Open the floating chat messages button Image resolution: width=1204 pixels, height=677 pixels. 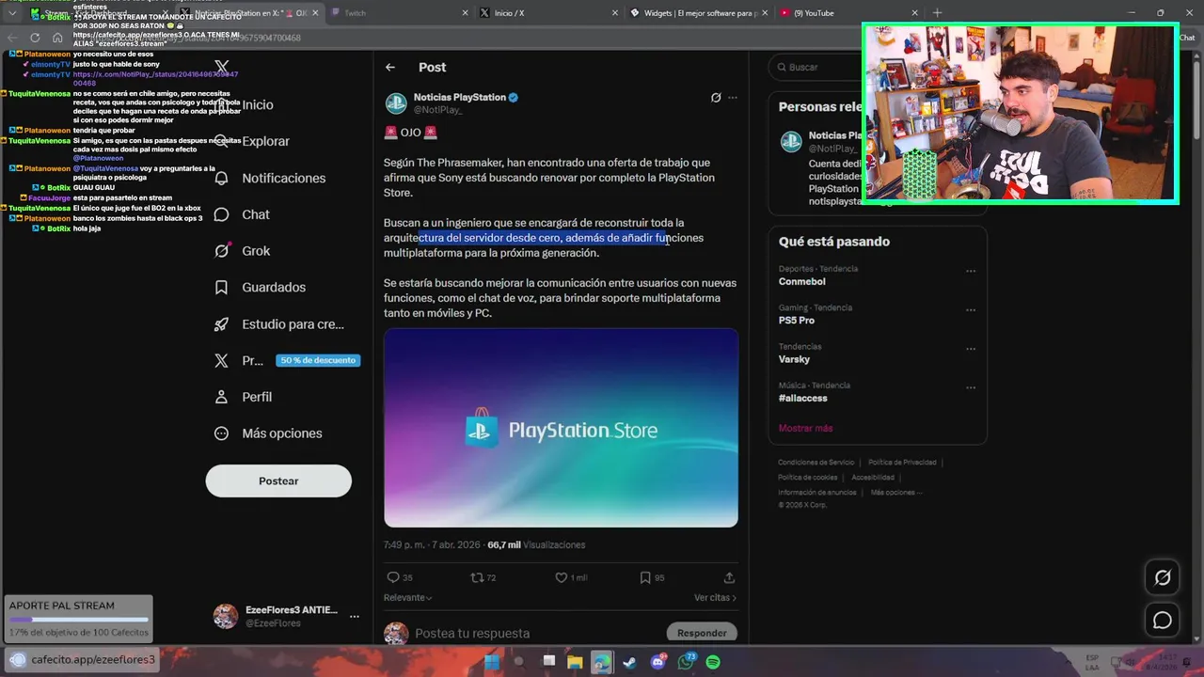click(1163, 621)
